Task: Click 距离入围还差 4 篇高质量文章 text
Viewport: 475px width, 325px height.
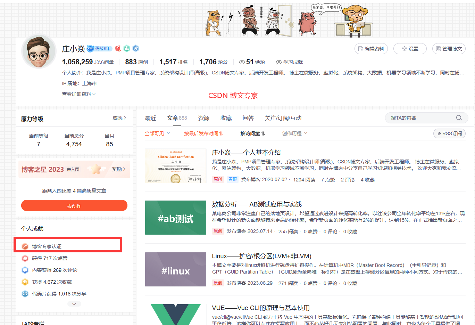Action: [x=74, y=191]
